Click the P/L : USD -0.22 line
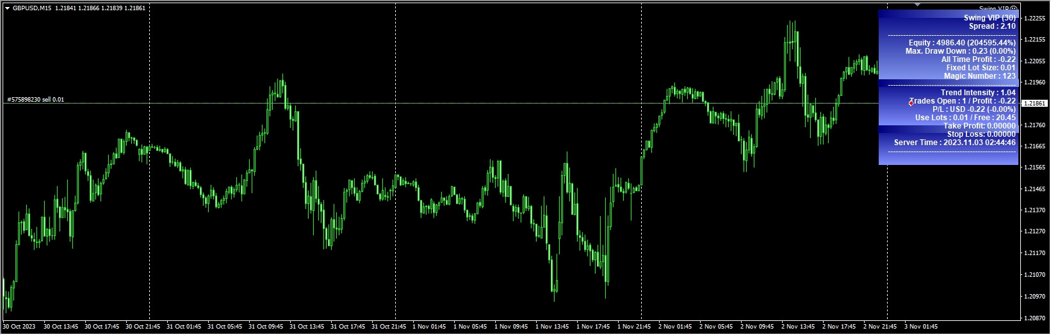1051x335 pixels. coord(974,109)
